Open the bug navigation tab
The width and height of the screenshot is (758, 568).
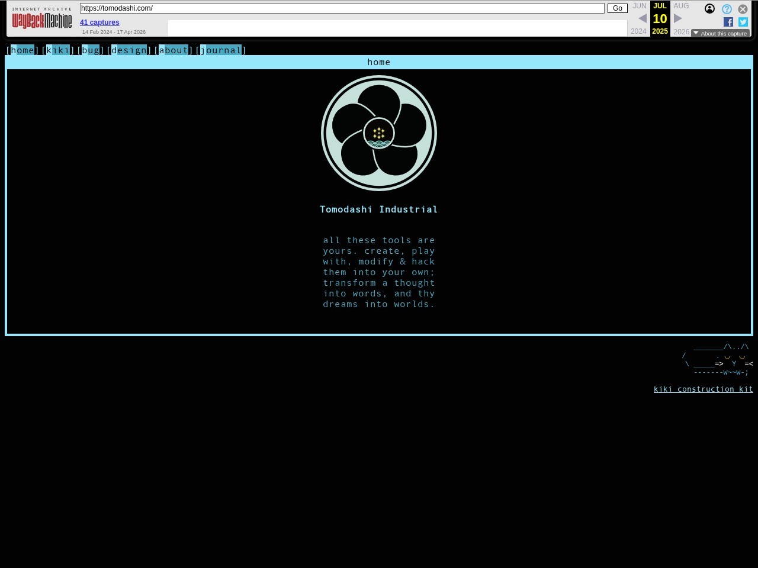[x=91, y=50]
